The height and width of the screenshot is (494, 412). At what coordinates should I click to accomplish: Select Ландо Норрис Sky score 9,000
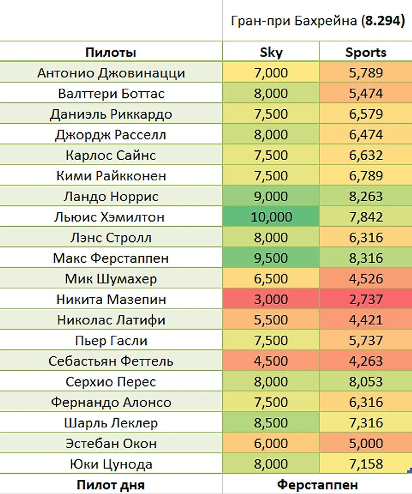pyautogui.click(x=271, y=196)
